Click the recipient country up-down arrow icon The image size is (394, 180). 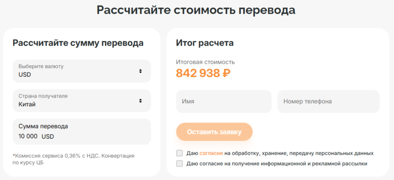click(140, 101)
